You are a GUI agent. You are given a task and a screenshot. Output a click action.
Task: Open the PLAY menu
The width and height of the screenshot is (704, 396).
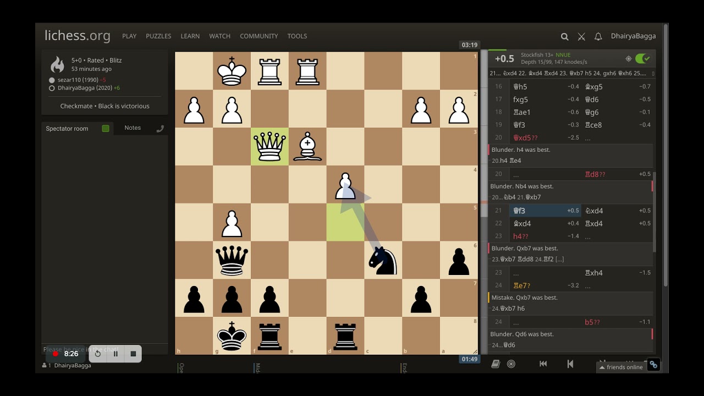tap(129, 36)
